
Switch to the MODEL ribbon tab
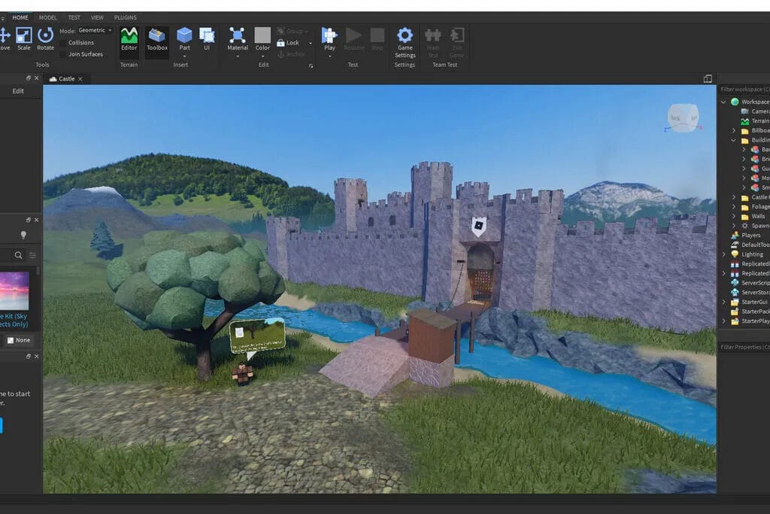(47, 17)
